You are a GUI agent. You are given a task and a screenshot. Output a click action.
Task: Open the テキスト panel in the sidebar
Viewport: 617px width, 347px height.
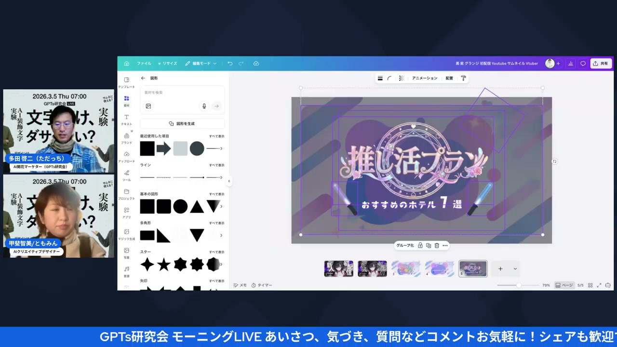tap(126, 117)
